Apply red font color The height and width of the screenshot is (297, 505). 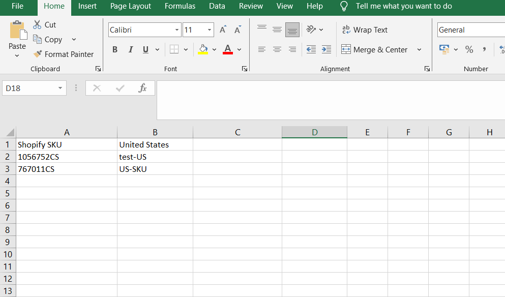click(x=228, y=49)
